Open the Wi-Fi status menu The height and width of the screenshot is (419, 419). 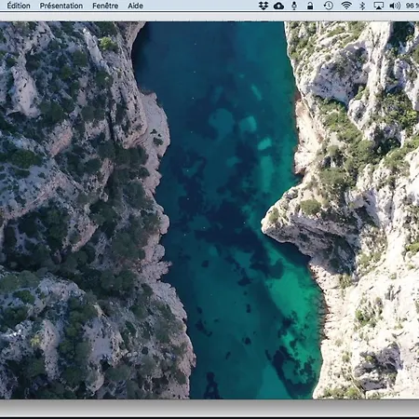click(x=346, y=6)
